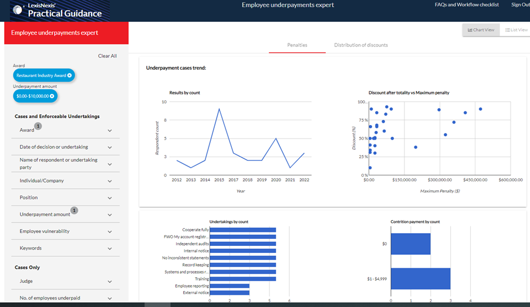Expand the Underpayment amount filter
The height and width of the screenshot is (307, 530).
[110, 215]
